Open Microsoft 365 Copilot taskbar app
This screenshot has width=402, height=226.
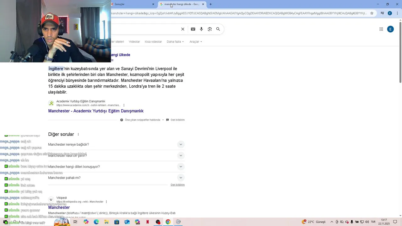(137, 222)
